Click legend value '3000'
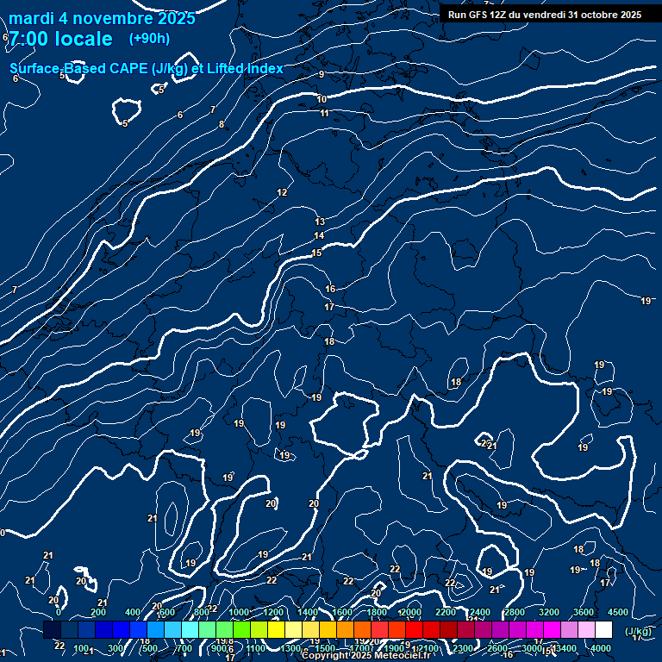The width and height of the screenshot is (662, 662). [x=532, y=648]
